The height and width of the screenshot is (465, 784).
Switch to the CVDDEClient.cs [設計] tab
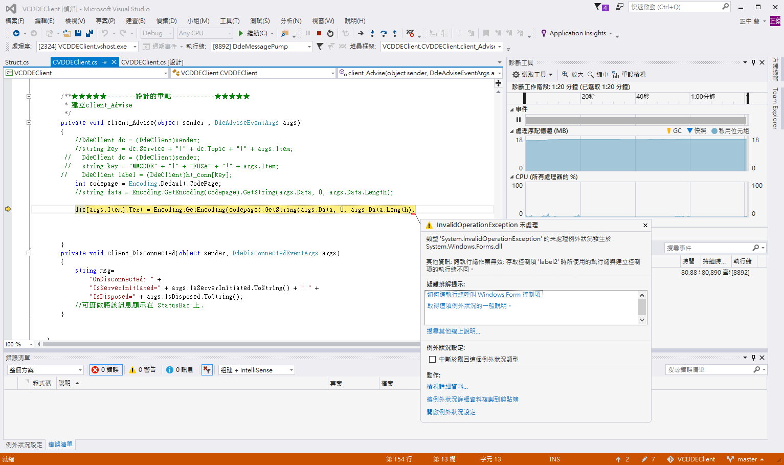pos(152,62)
